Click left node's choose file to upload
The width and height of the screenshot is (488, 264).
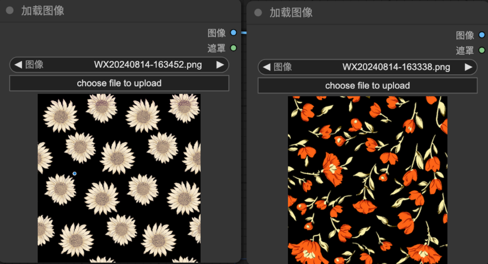[119, 83]
